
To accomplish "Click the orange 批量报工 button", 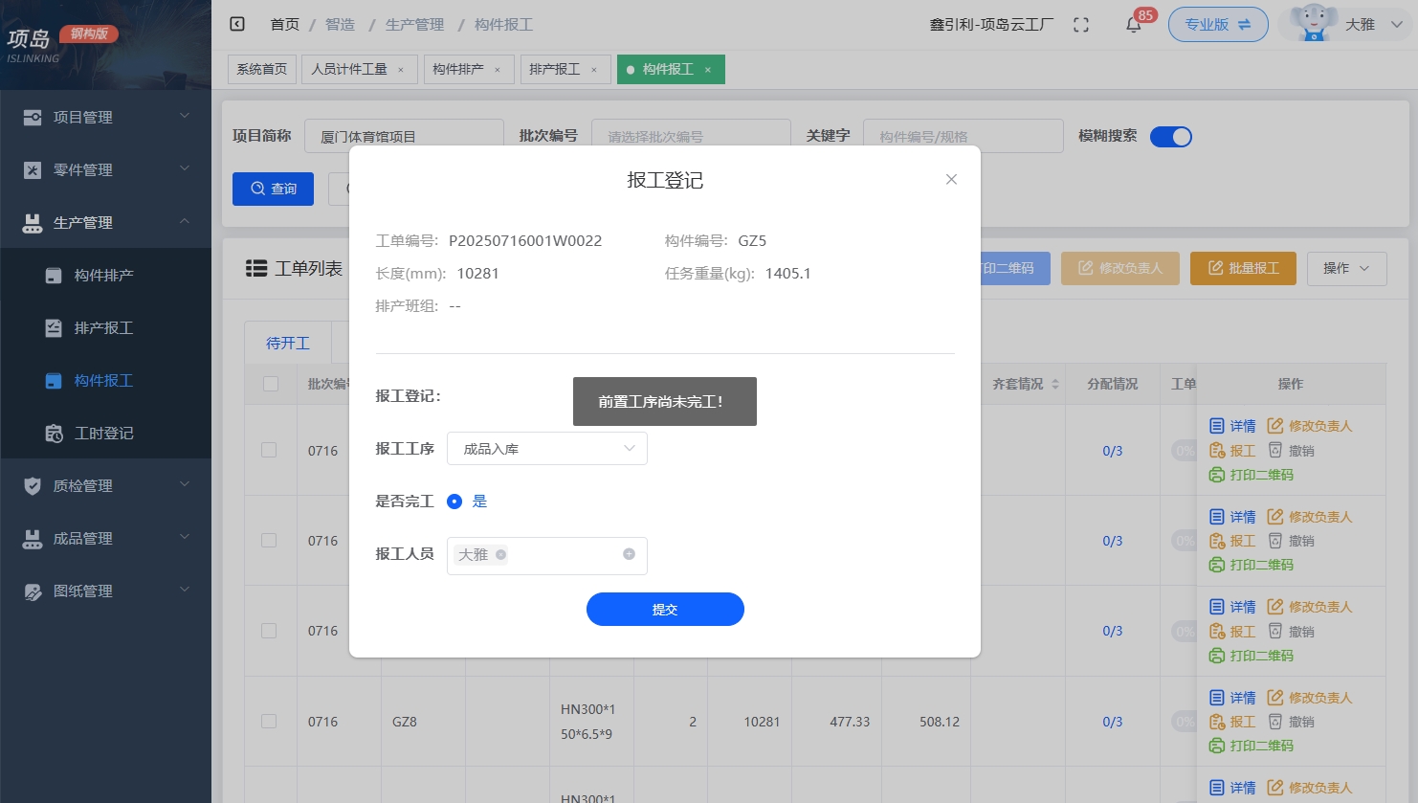I will coord(1243,269).
